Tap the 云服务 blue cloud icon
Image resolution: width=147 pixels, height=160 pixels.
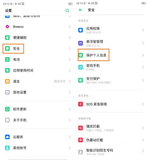[7, 137]
